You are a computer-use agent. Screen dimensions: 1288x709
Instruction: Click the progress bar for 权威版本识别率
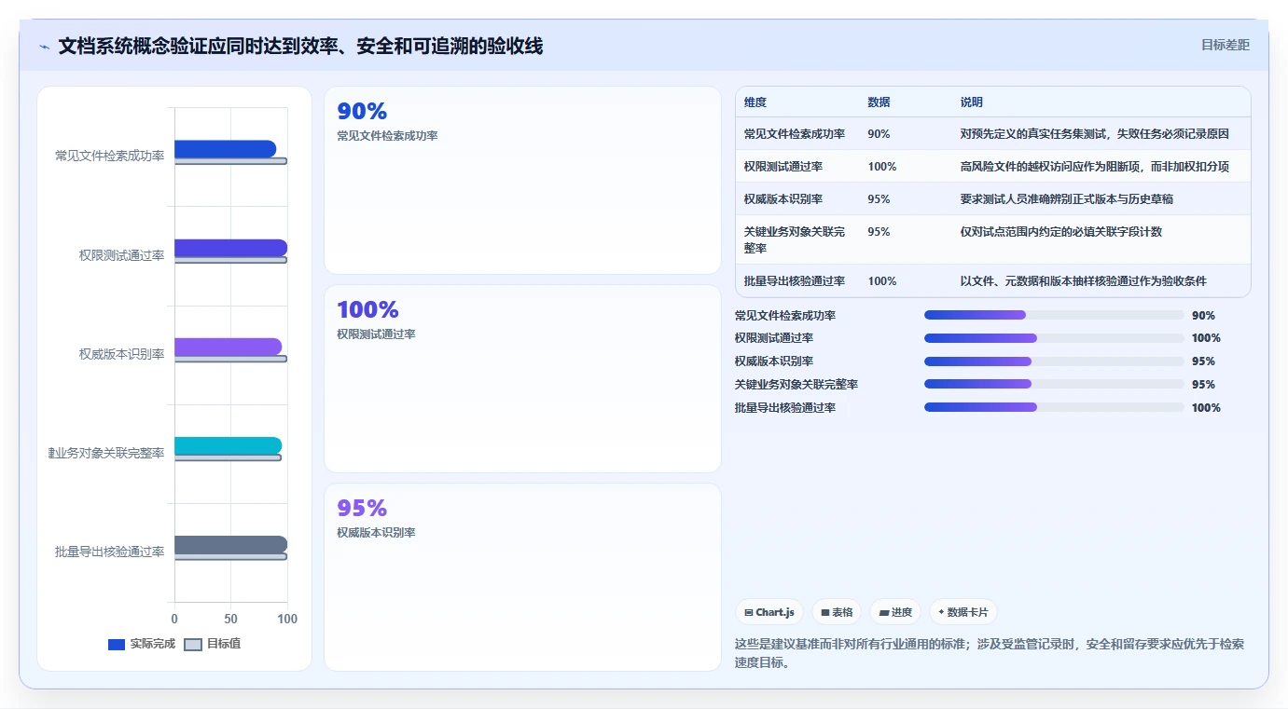[x=1054, y=361]
